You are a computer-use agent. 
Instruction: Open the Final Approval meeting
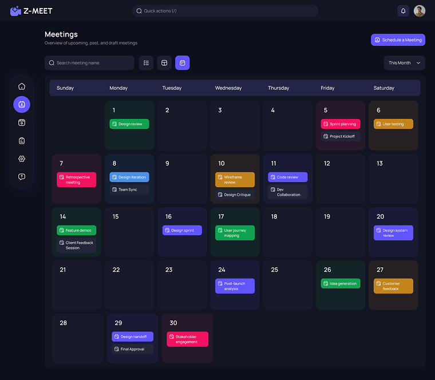133,349
